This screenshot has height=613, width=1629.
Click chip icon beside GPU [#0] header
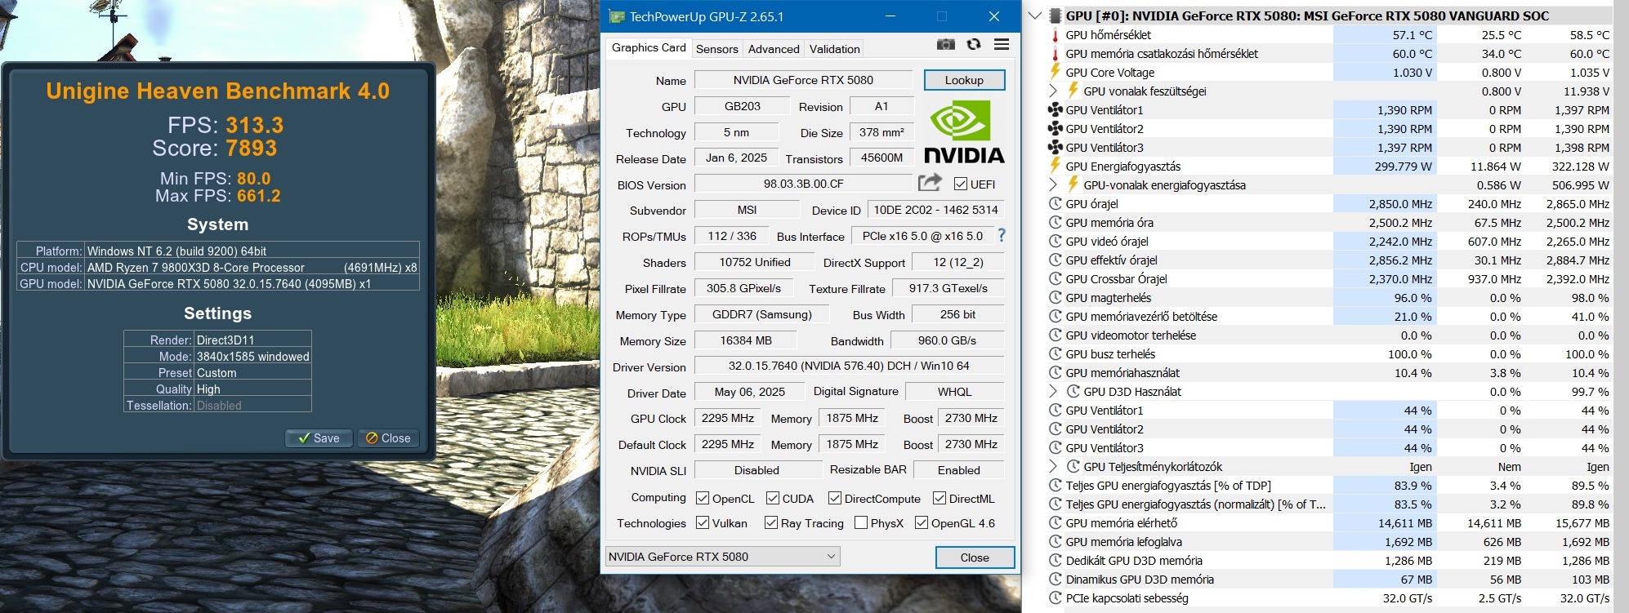click(1056, 16)
